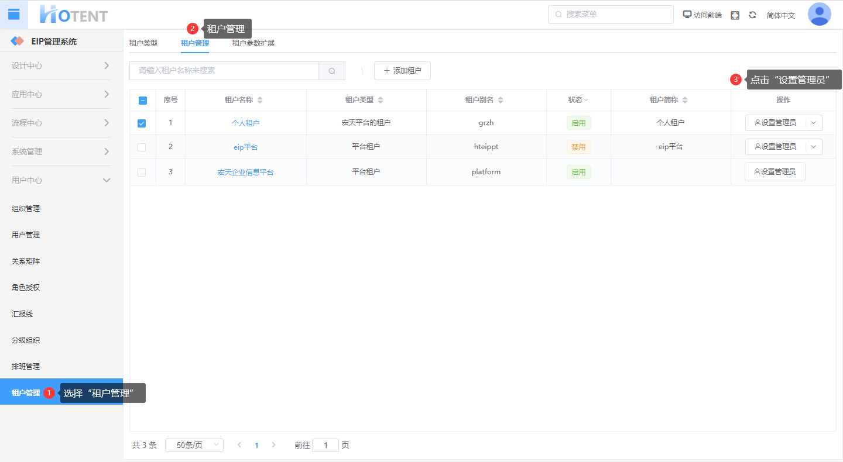Click the search magnifier button for tenants

tap(332, 71)
